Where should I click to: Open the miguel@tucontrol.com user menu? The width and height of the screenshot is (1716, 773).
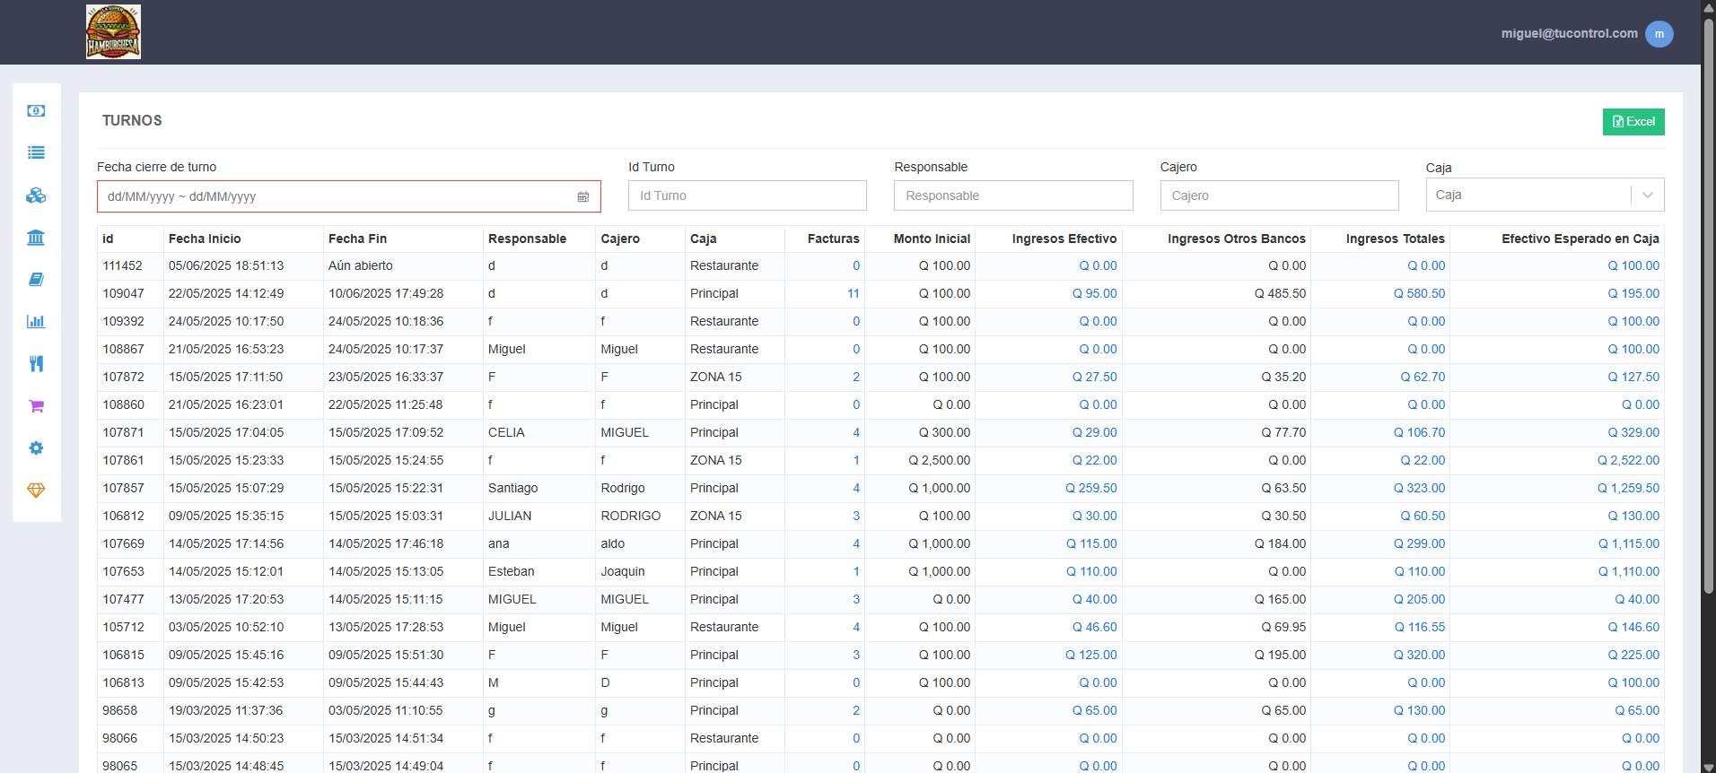tap(1587, 33)
